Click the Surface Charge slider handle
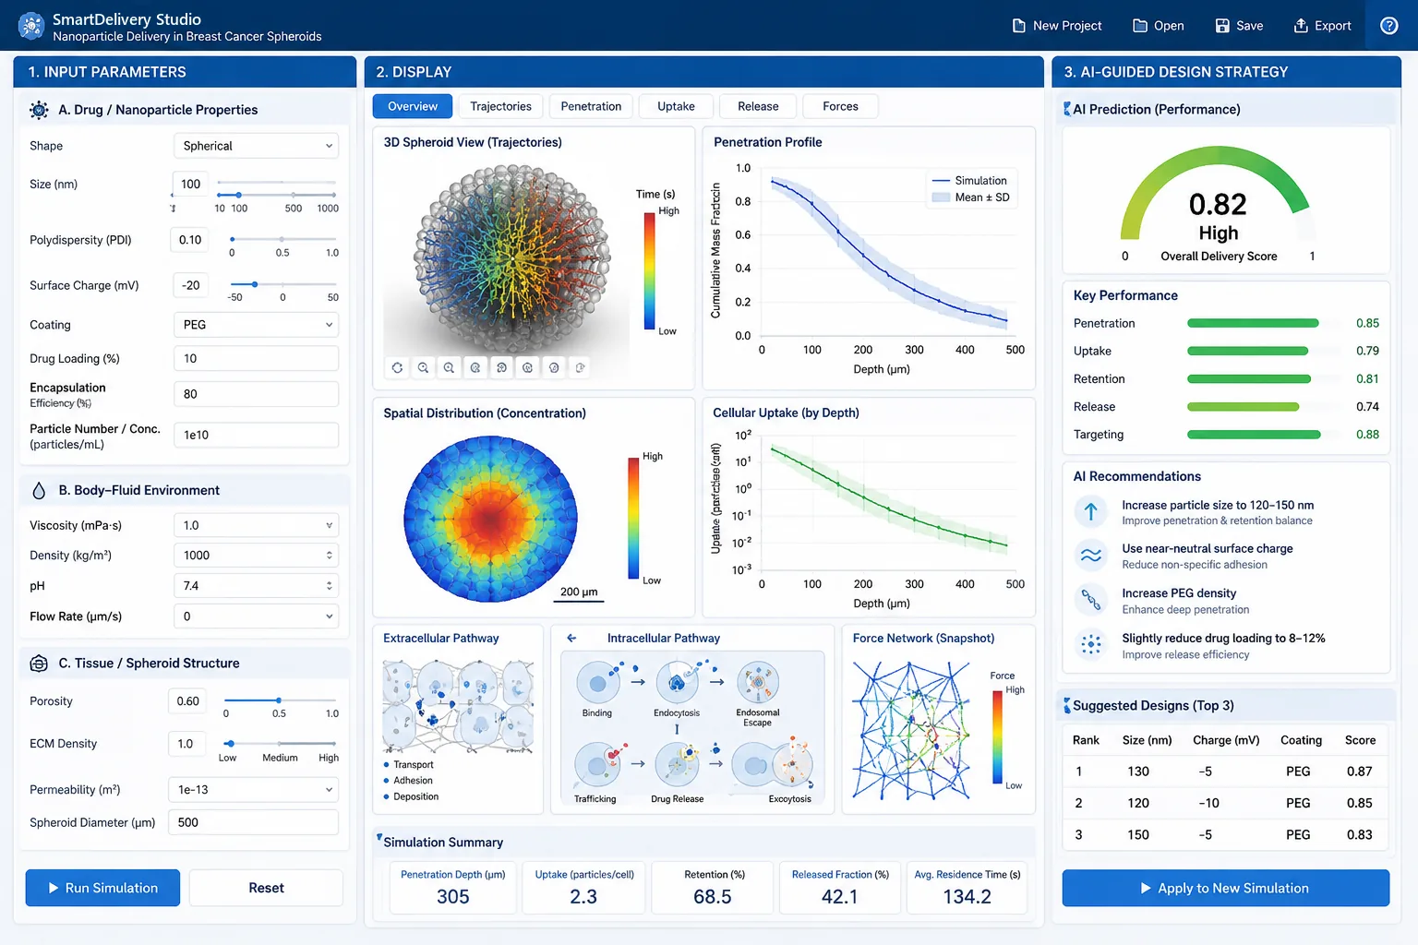This screenshot has height=945, width=1418. (x=255, y=284)
